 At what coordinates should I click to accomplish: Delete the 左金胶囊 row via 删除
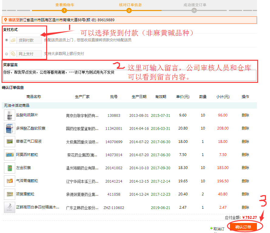245,168
